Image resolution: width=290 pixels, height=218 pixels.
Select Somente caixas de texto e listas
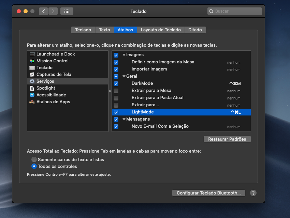34,159
